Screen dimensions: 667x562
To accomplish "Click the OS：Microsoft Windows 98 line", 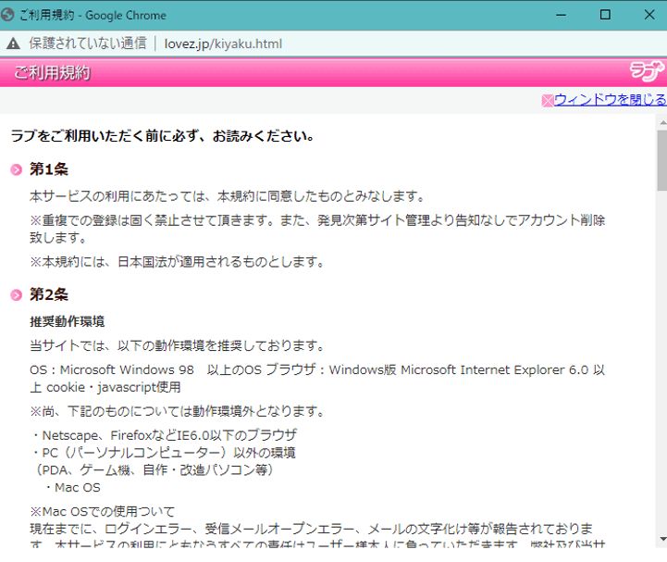I will (x=317, y=369).
